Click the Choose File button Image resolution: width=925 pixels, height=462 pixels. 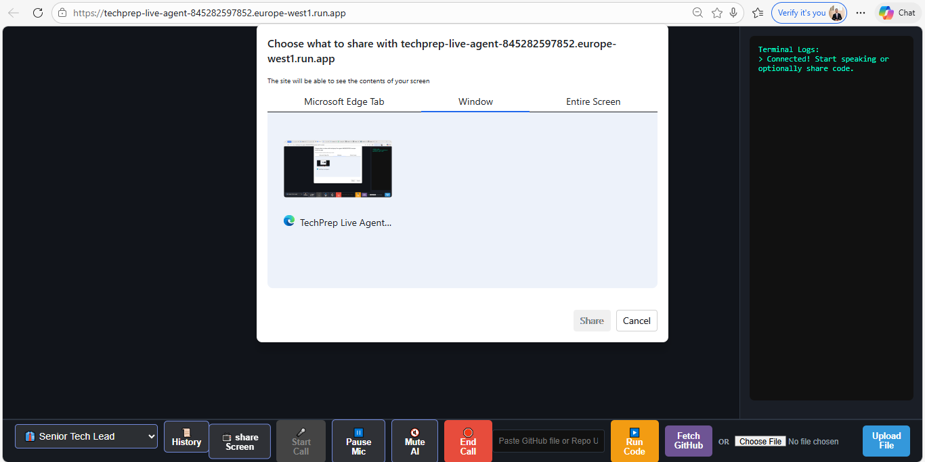pyautogui.click(x=760, y=441)
